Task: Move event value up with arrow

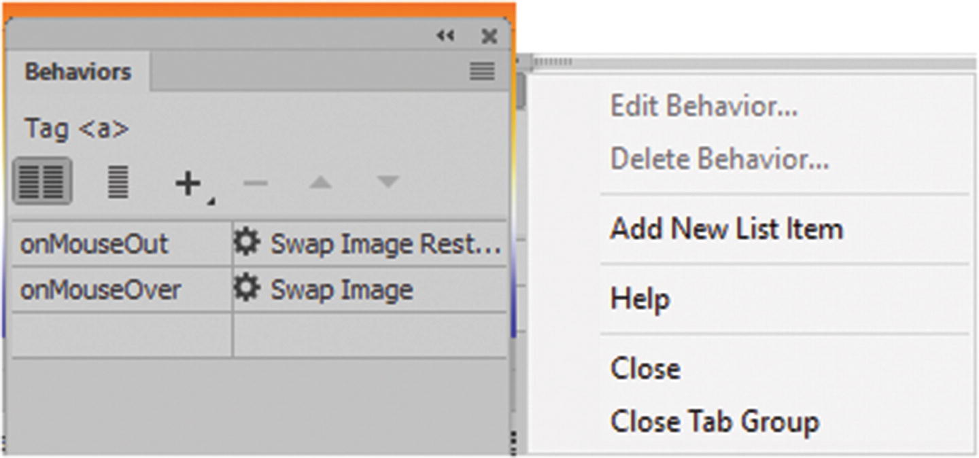Action: [x=321, y=182]
